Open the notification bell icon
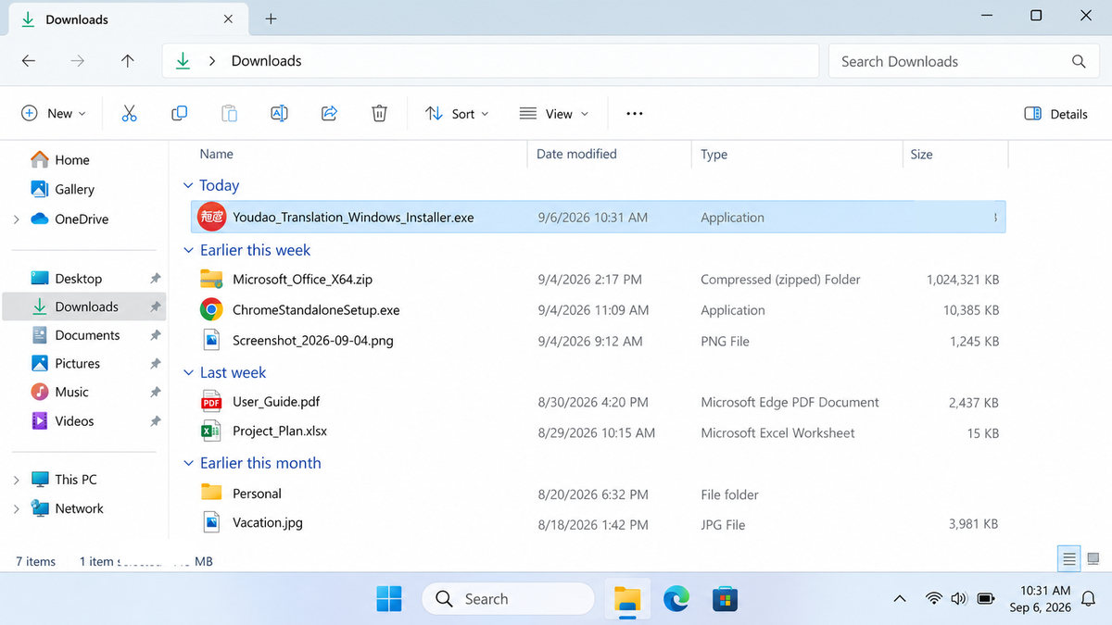Image resolution: width=1112 pixels, height=625 pixels. (1090, 599)
